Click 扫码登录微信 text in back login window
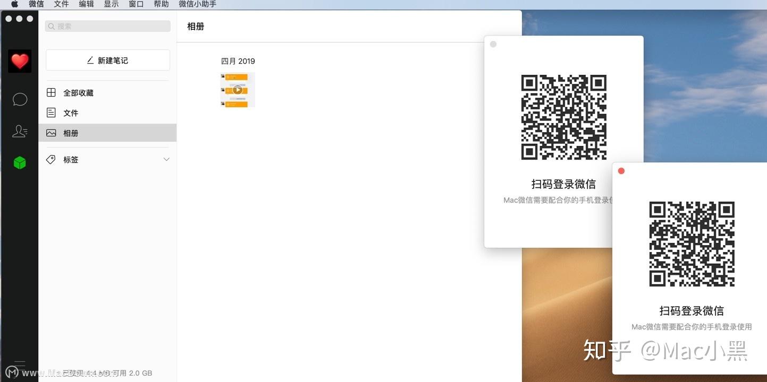 [563, 184]
